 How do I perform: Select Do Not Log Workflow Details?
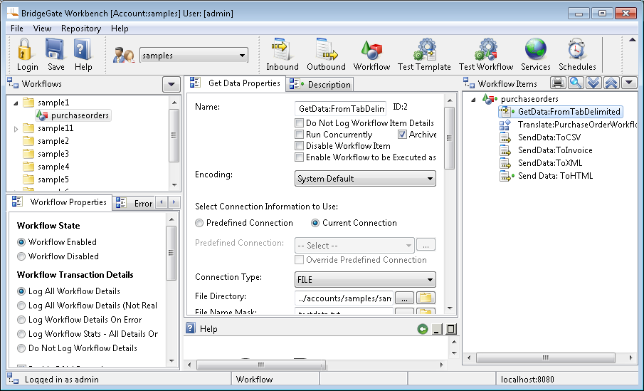tap(21, 348)
